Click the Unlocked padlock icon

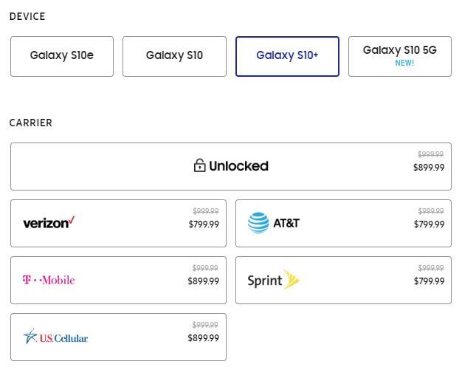(x=199, y=165)
